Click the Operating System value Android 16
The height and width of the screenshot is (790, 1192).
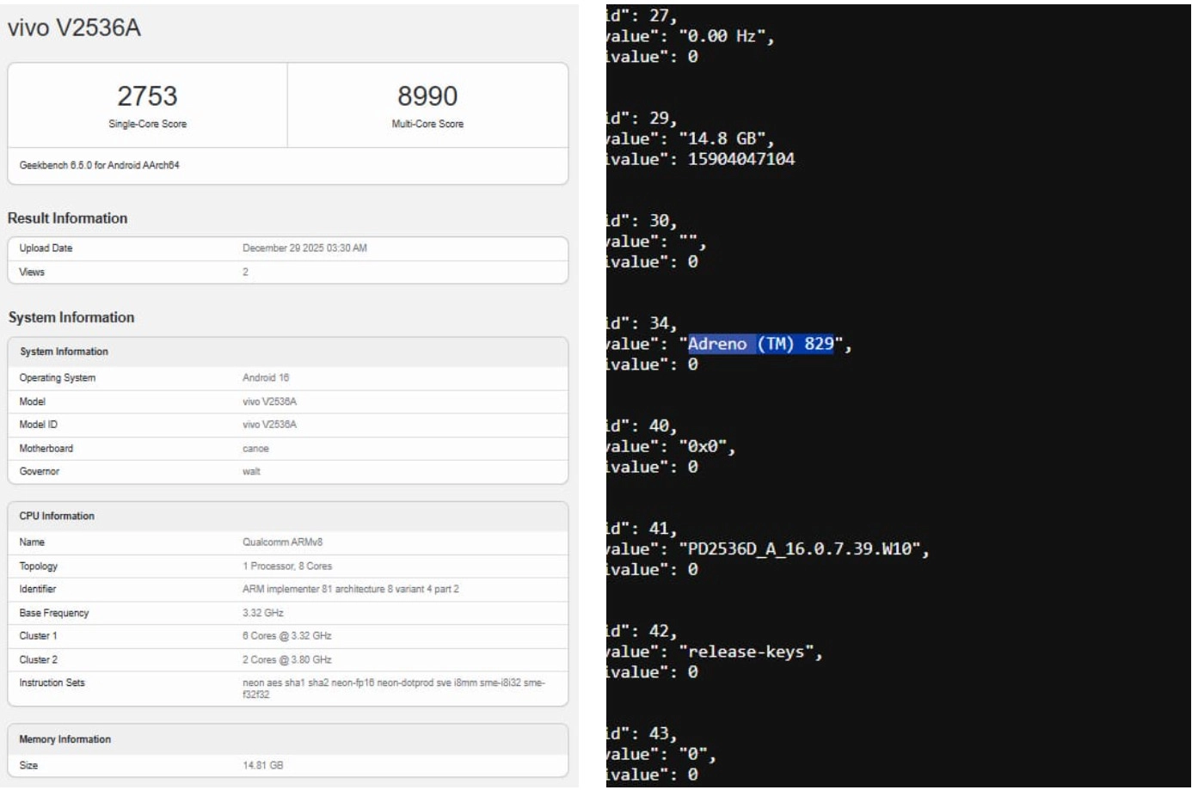click(266, 378)
